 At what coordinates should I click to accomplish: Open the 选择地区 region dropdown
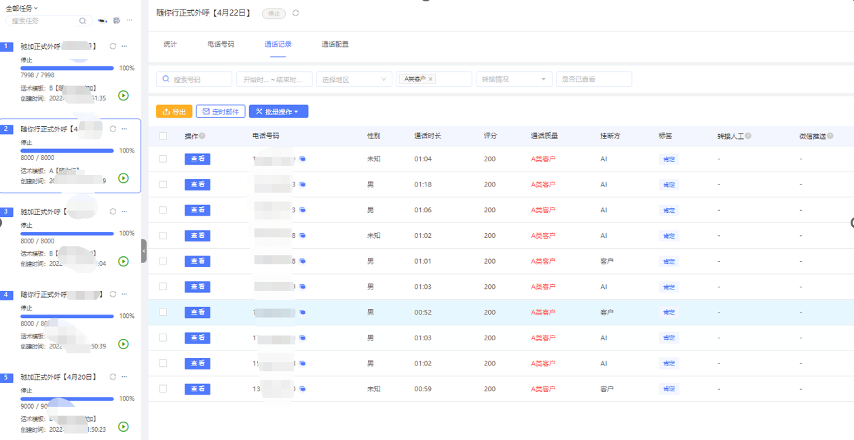(354, 79)
